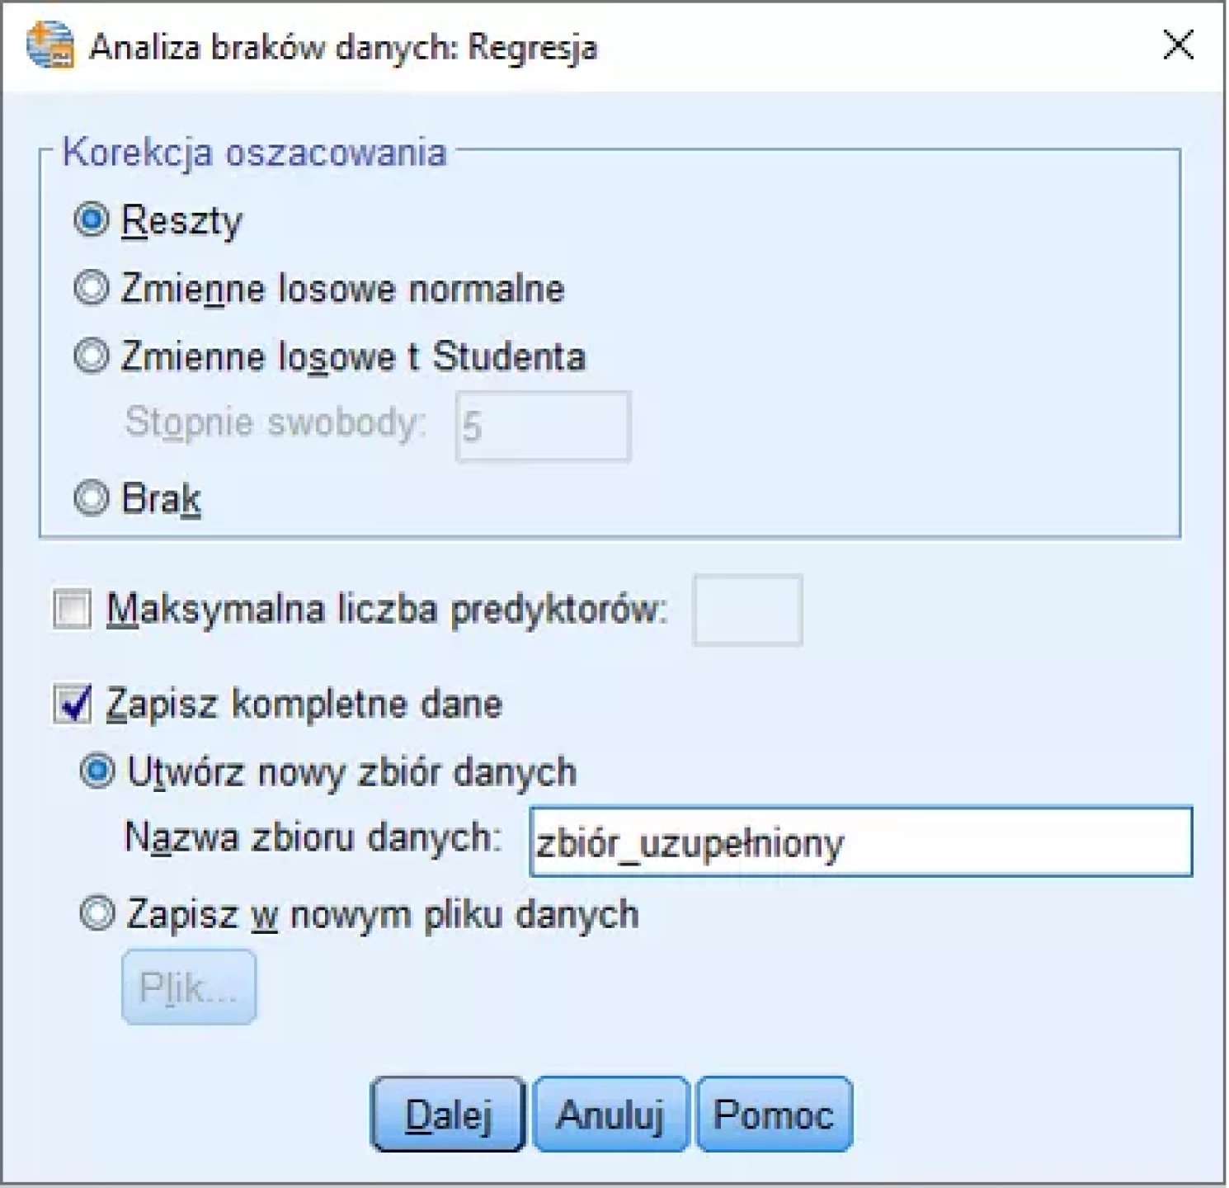Click the Korekcja oszacowania group label
Viewport: 1229px width, 1188px height.
[x=254, y=153]
